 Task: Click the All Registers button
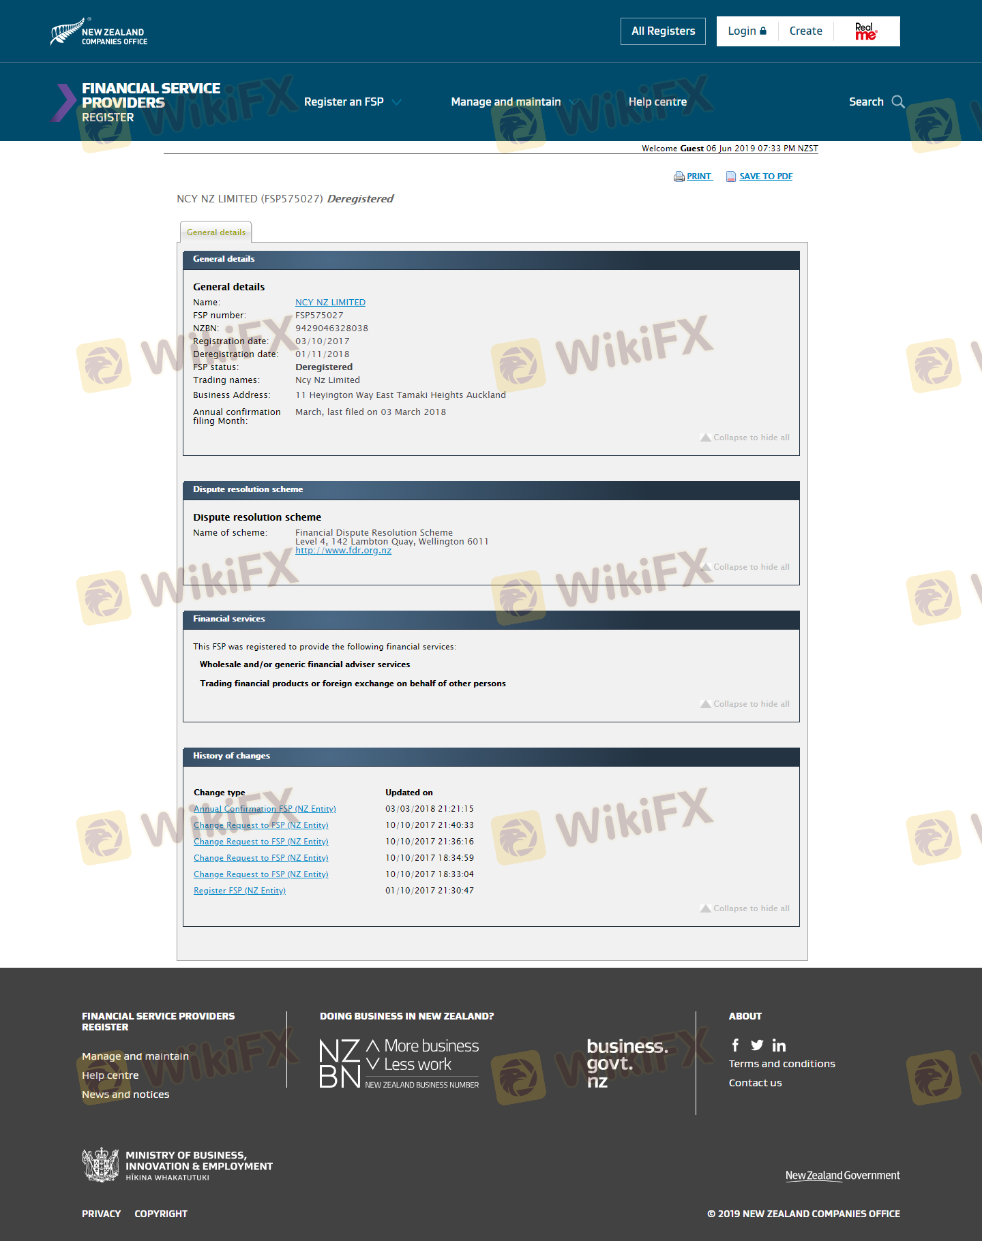pos(664,31)
